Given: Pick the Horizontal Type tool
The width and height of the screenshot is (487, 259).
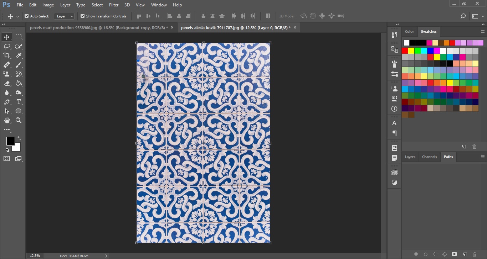Looking at the screenshot, I should (19, 102).
